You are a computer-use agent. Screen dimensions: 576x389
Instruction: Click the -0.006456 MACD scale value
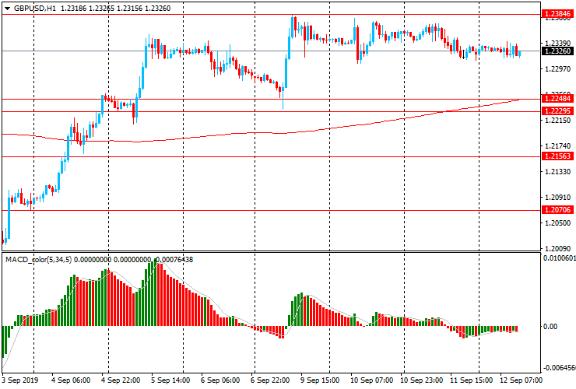tap(558, 368)
